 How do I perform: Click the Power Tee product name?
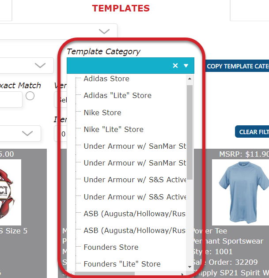point(210,231)
